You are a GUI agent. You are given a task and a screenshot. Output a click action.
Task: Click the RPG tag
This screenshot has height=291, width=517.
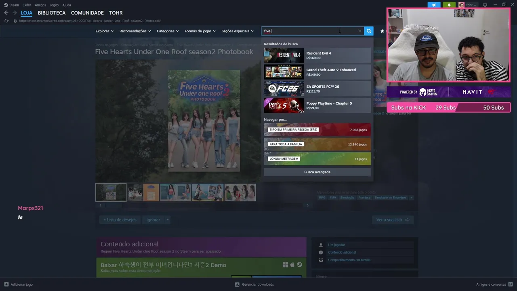tap(322, 198)
